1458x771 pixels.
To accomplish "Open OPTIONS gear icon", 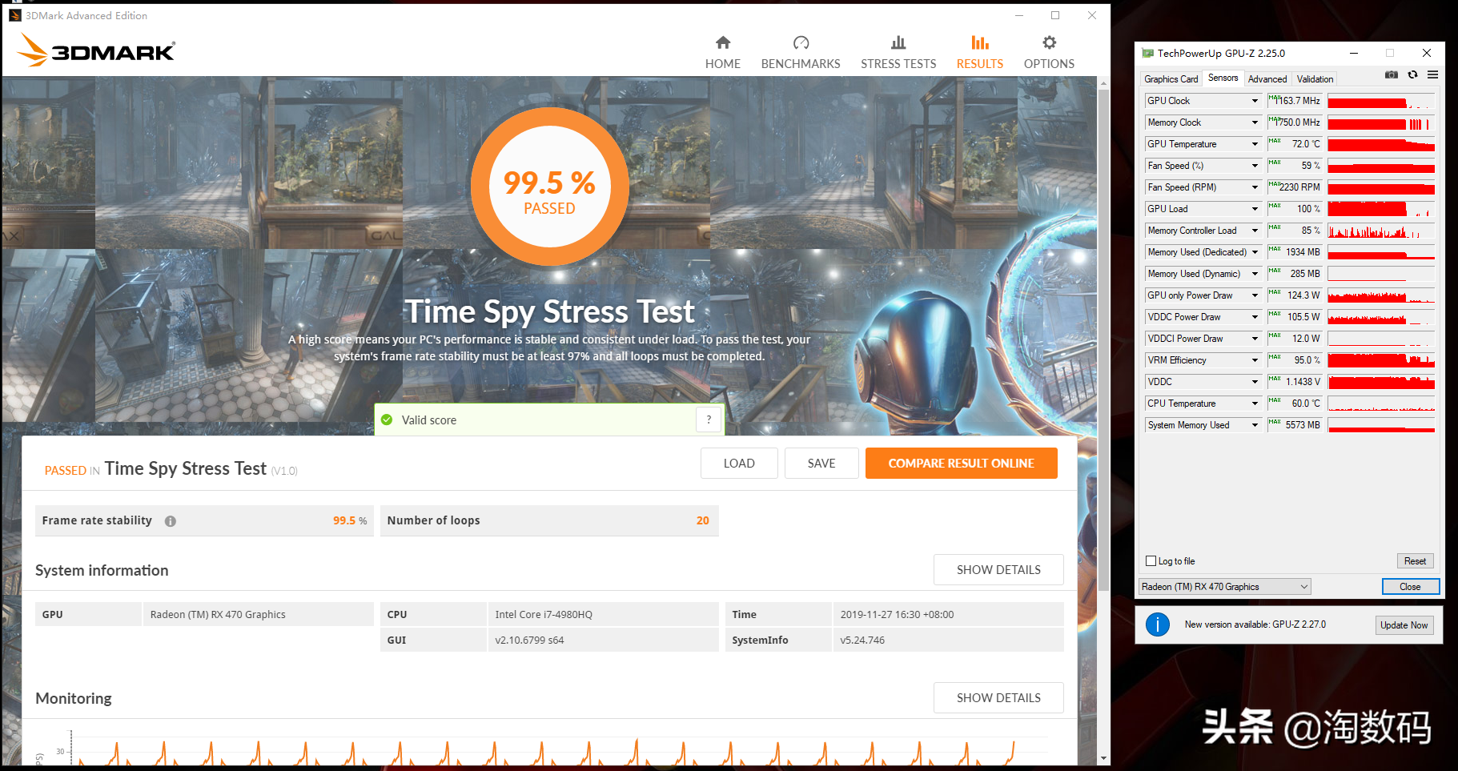I will point(1049,42).
